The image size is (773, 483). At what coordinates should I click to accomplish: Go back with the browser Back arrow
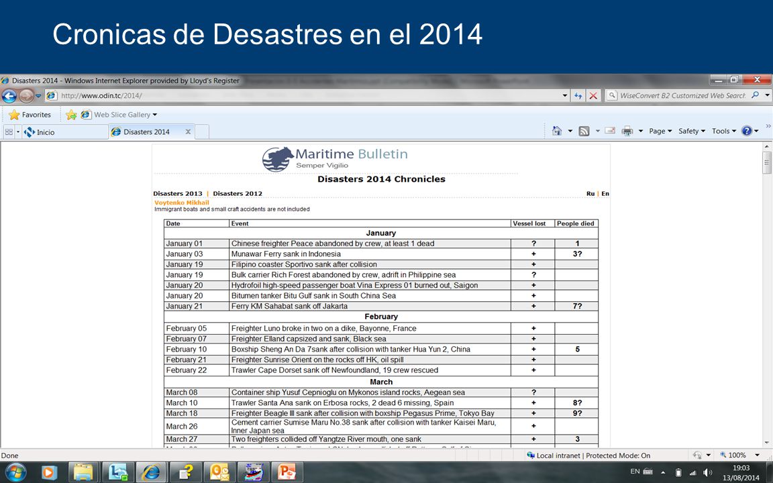(9, 96)
